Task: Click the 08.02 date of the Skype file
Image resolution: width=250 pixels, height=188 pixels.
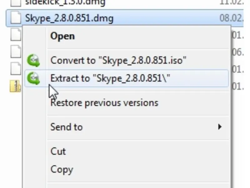Action: click(231, 18)
